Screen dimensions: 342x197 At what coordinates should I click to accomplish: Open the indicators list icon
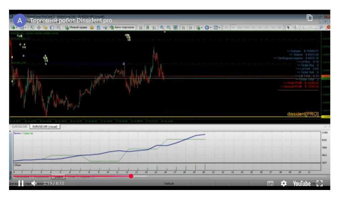point(198,27)
